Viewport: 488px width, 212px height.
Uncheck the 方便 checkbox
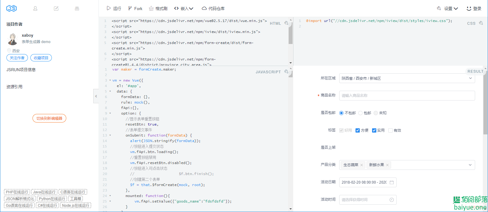click(x=358, y=130)
